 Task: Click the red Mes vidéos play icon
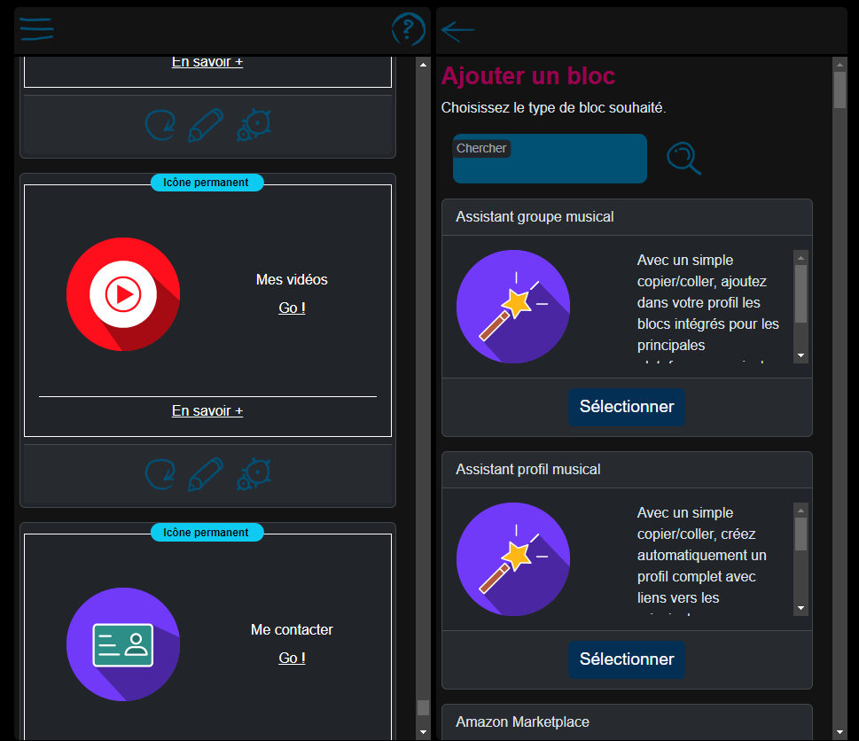(x=123, y=293)
